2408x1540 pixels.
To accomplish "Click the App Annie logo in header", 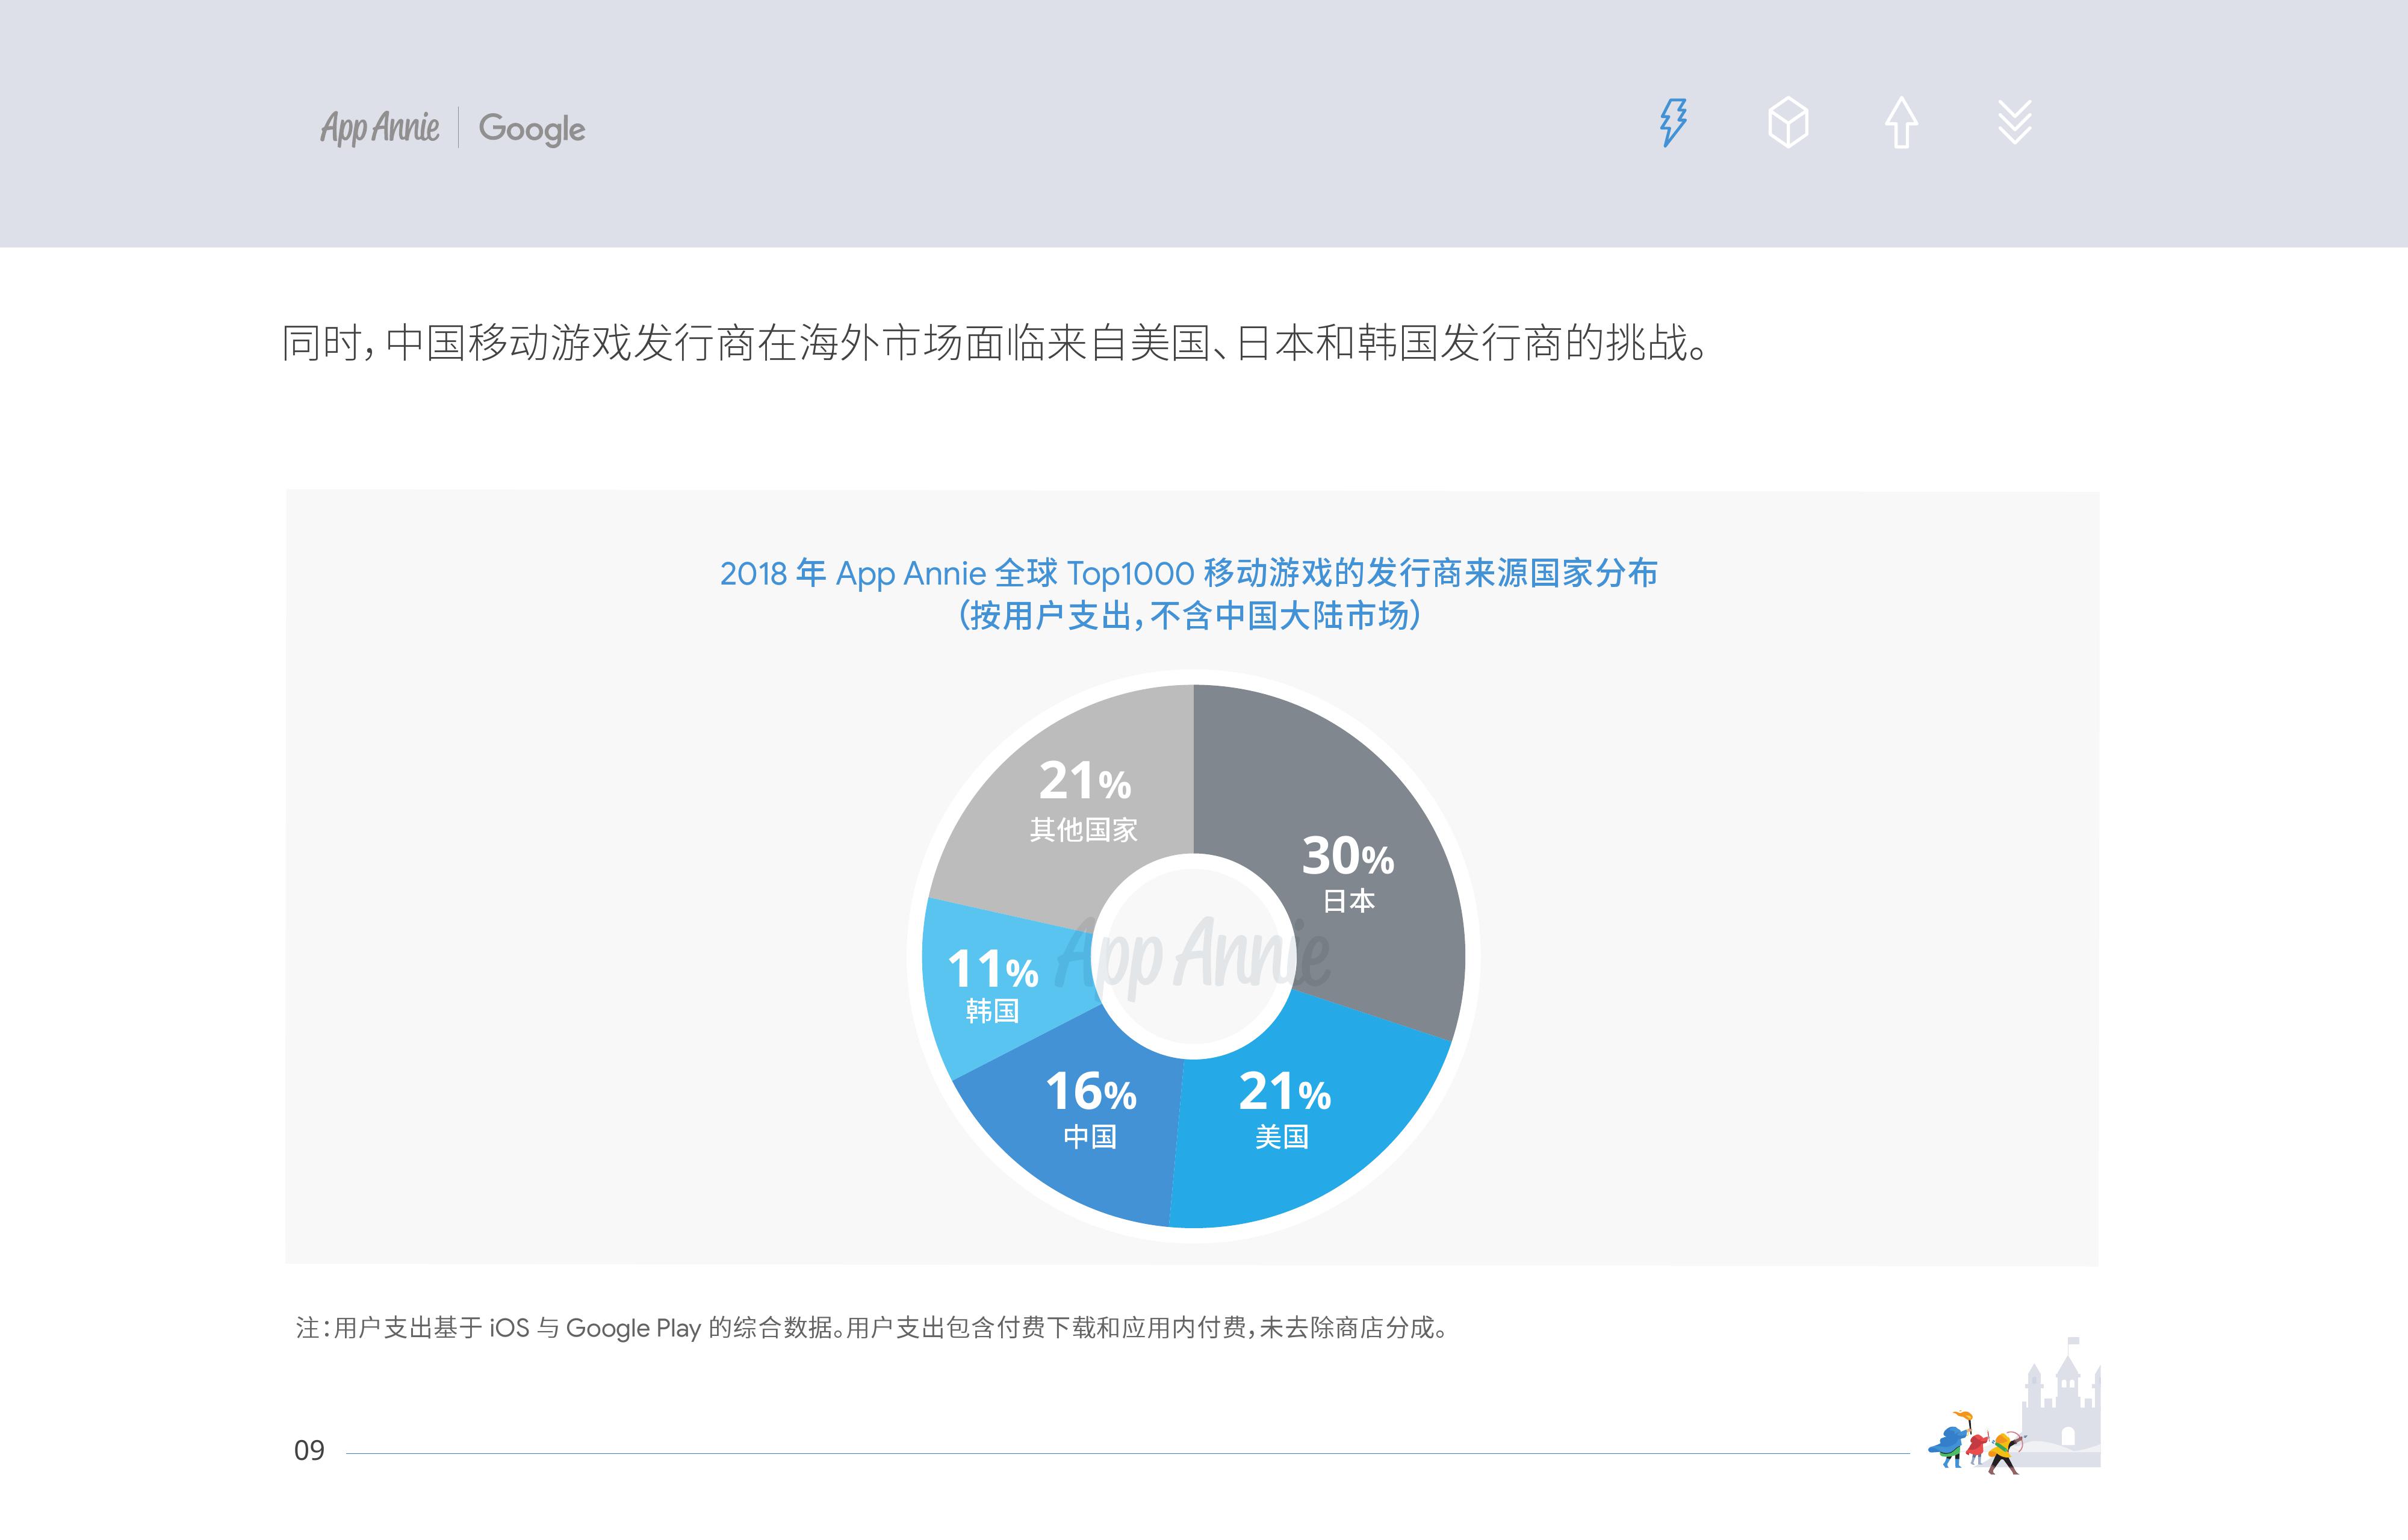I will (380, 128).
